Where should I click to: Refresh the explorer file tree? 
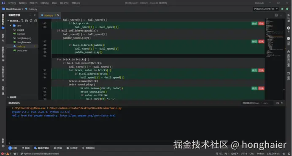point(31,21)
